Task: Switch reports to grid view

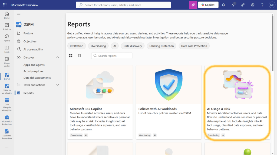Action: [x=71, y=56]
